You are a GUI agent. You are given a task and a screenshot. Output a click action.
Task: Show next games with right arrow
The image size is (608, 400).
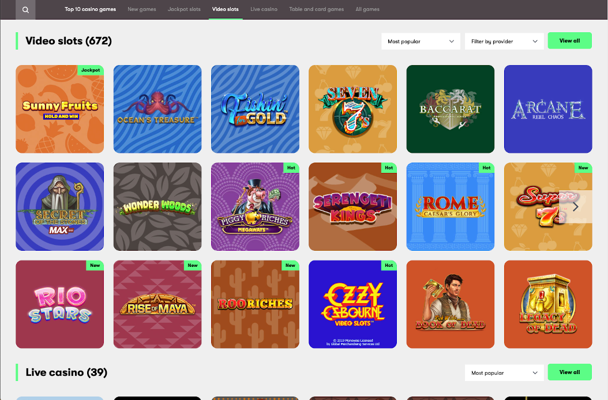pos(576,206)
